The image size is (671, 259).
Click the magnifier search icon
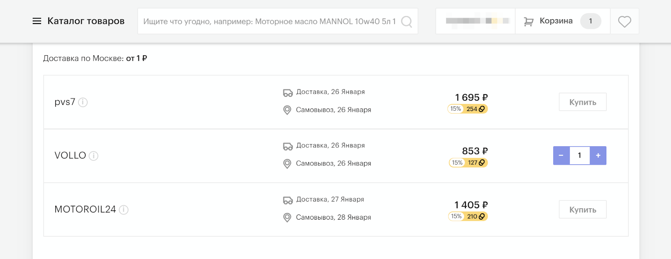406,21
